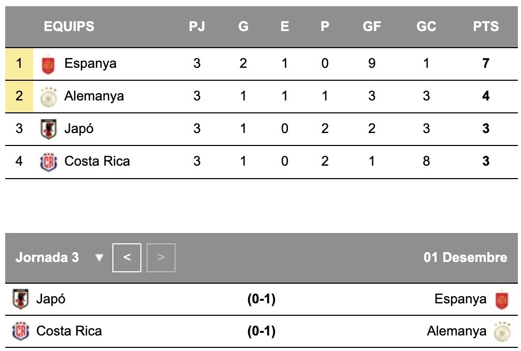The height and width of the screenshot is (351, 521).
Task: Go to previous matchday with left arrow
Action: point(127,257)
